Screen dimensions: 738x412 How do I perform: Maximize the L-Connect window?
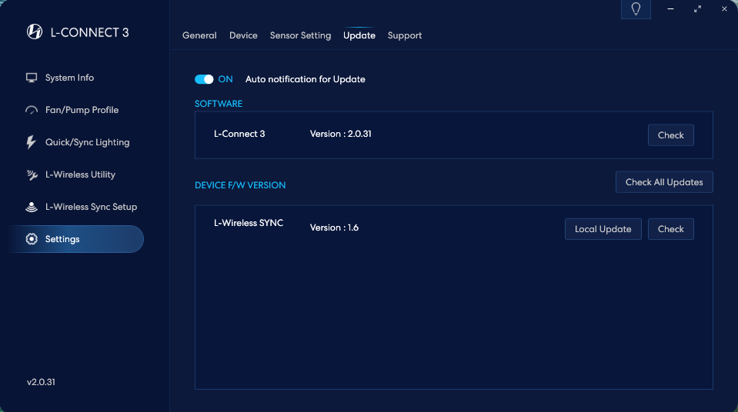697,9
